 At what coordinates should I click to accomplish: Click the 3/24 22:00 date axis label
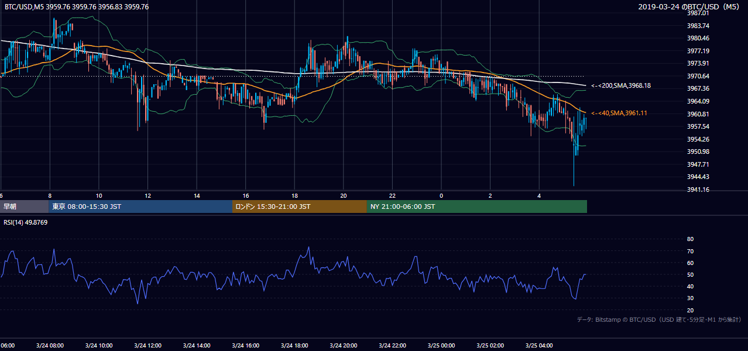392,346
